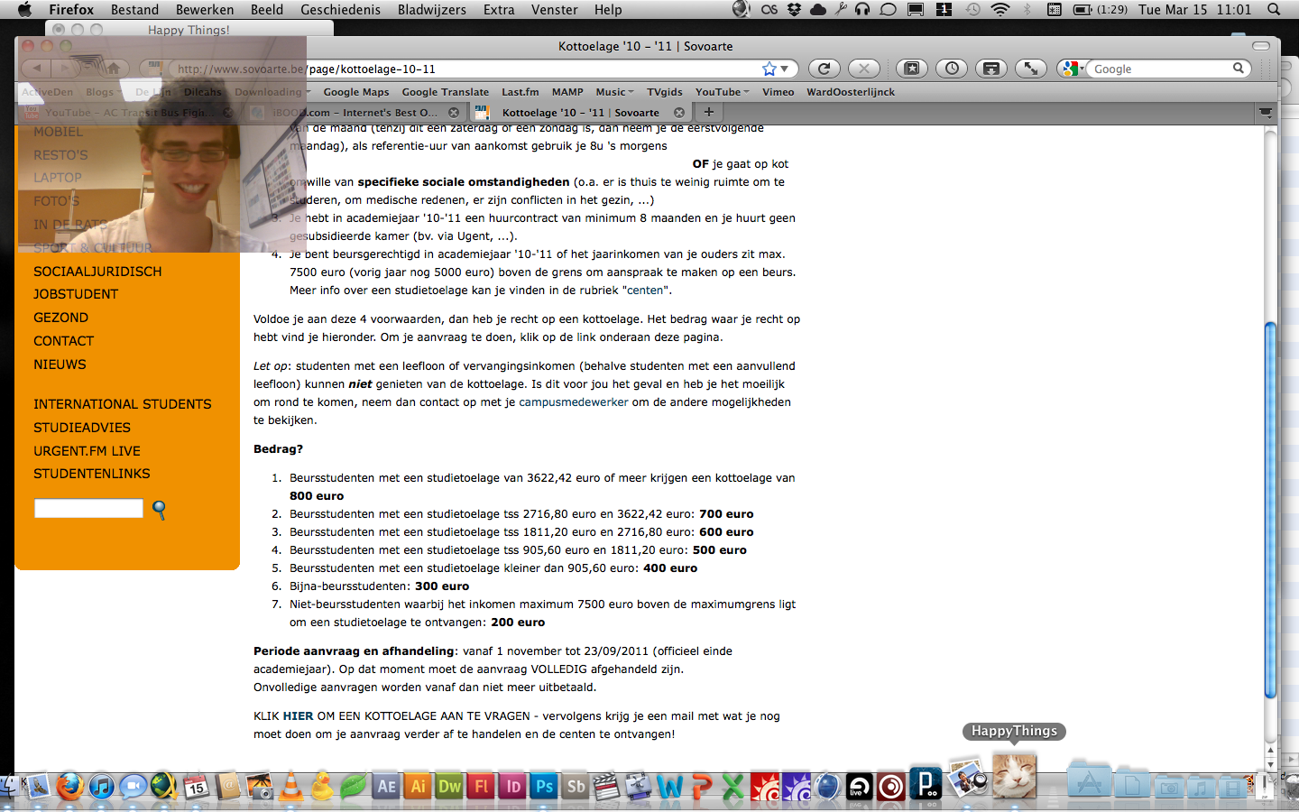1299x812 pixels.
Task: Launch Adobe Dreamweaver from dock
Action: 449,786
